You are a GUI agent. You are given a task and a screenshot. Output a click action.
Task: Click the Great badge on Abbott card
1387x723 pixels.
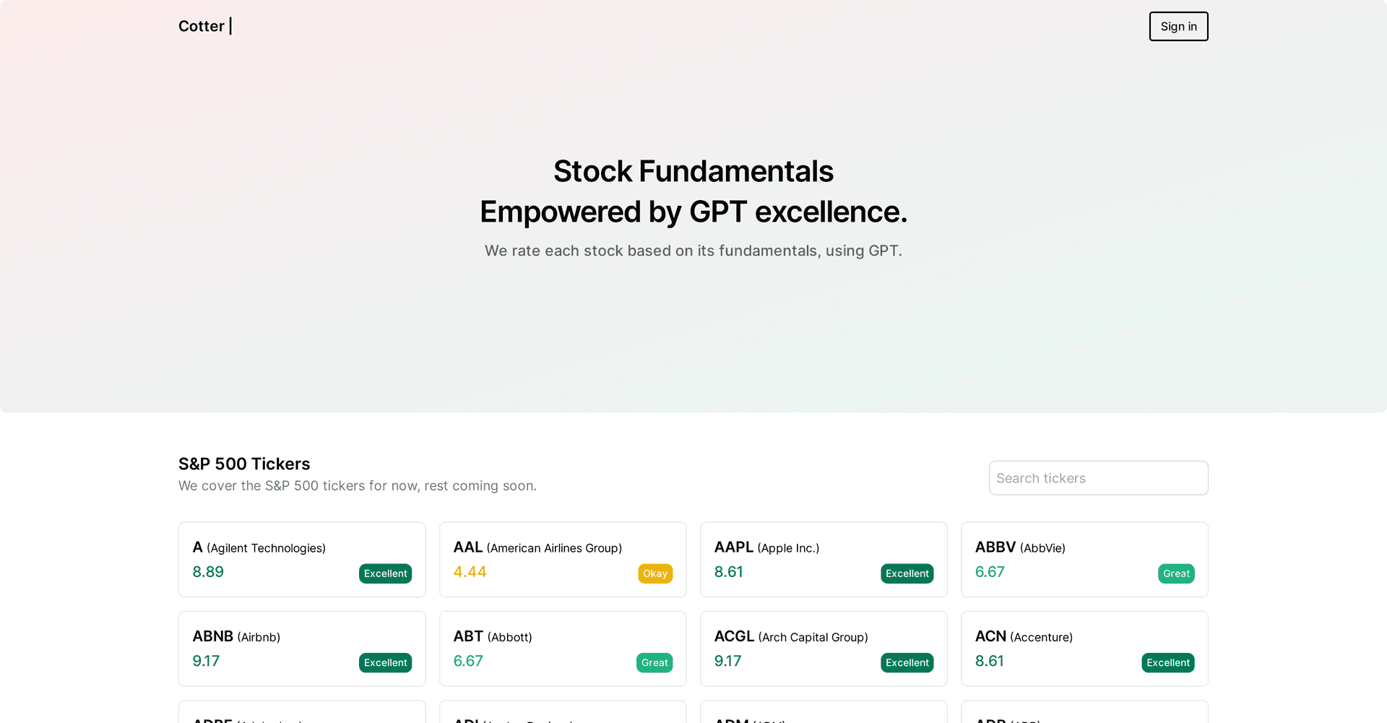point(654,663)
